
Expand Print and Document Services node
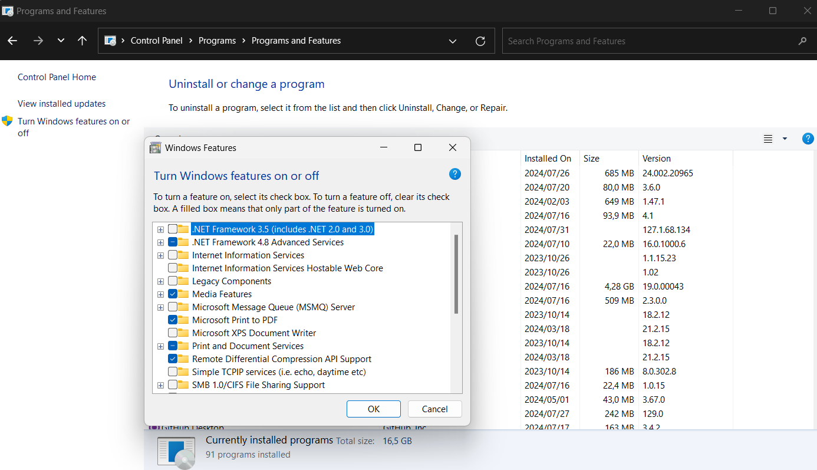(x=160, y=346)
